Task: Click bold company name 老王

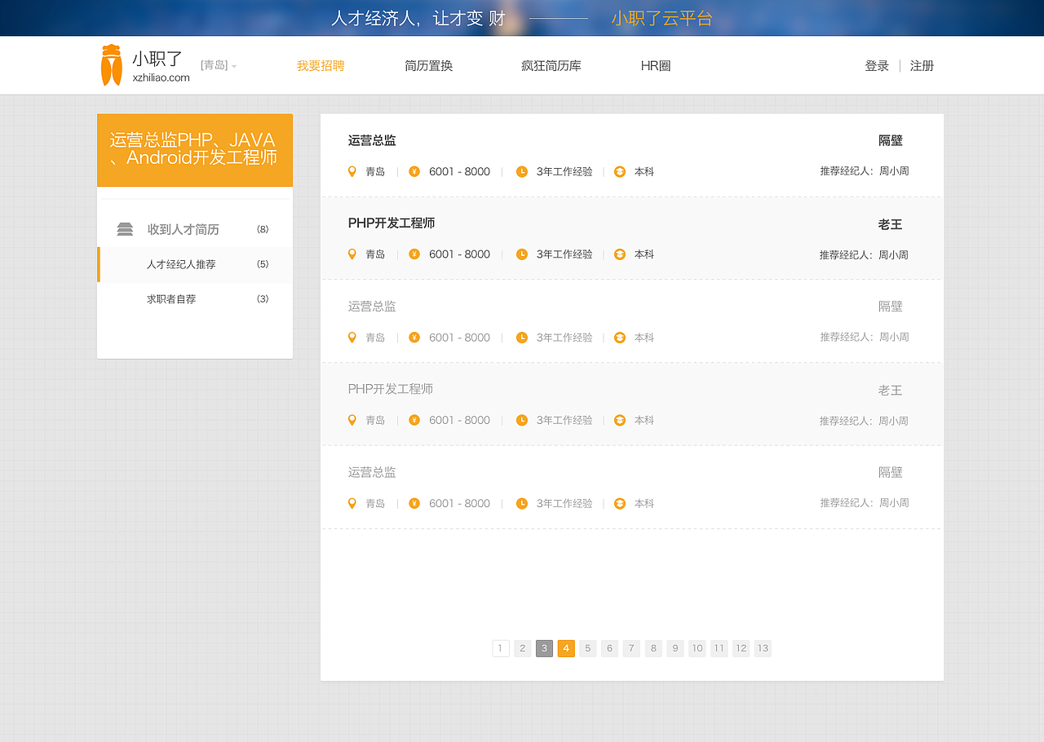Action: pyautogui.click(x=891, y=224)
